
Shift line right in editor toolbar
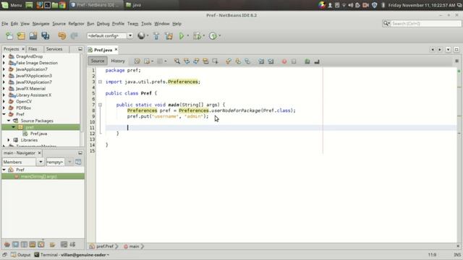271,61
